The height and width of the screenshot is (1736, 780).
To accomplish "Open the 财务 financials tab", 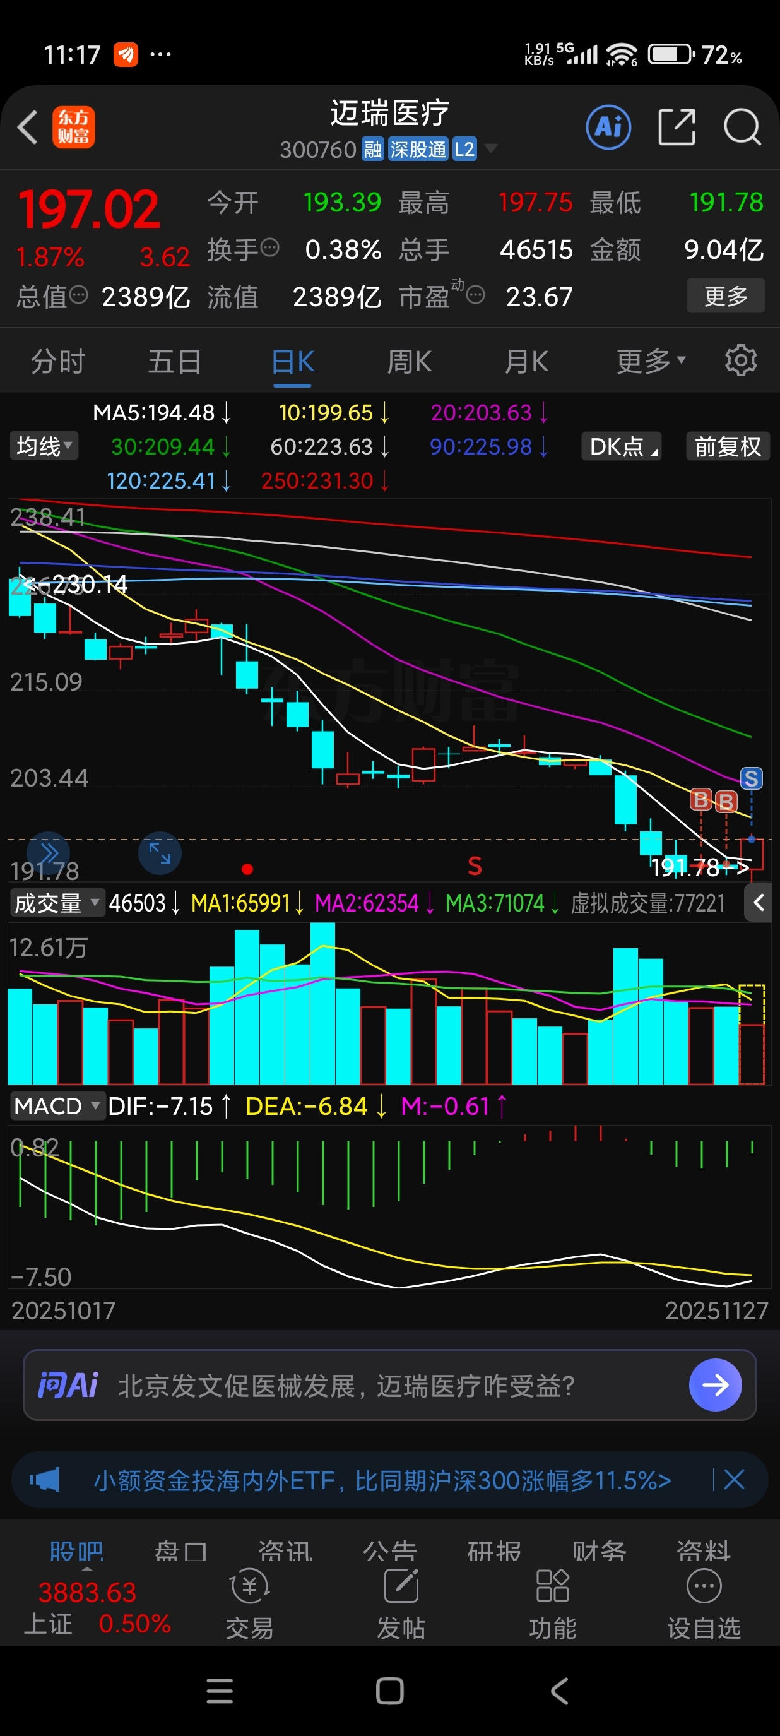I will (x=599, y=1551).
